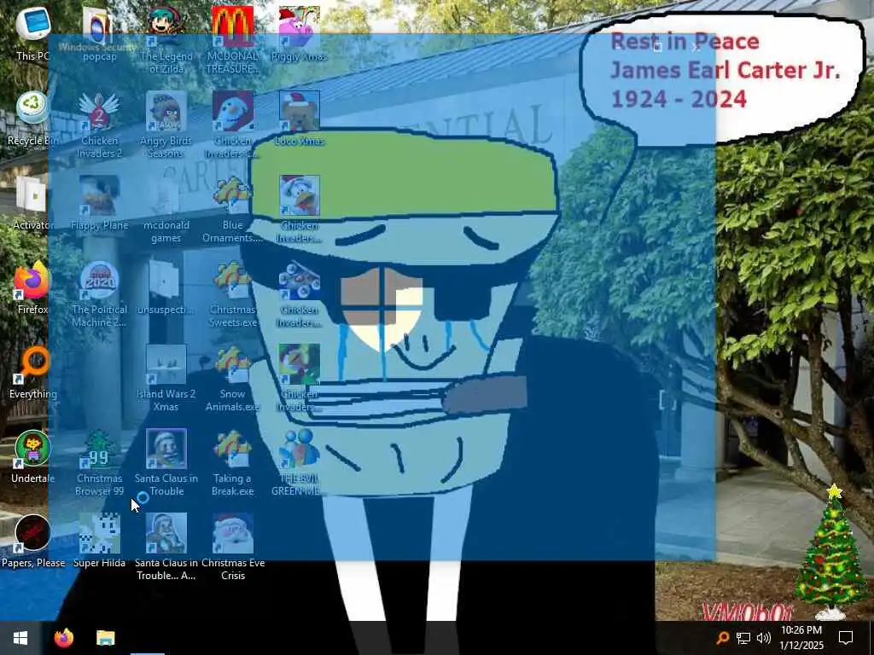874x655 pixels.
Task: Click the volume speaker tray icon
Action: point(764,638)
